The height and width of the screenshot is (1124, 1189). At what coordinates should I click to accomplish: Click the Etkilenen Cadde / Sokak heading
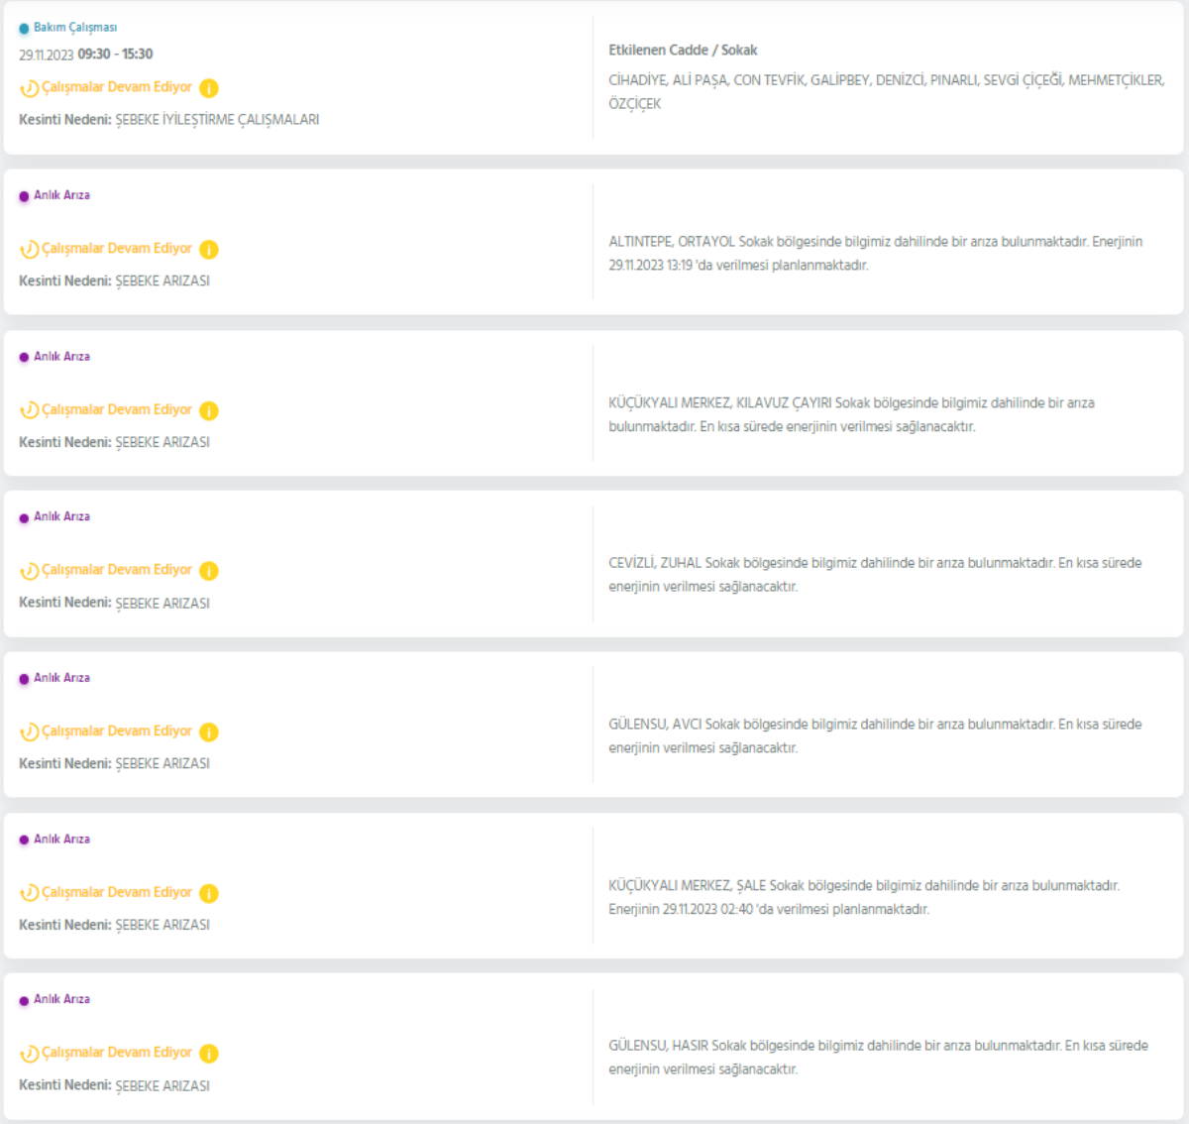click(683, 50)
